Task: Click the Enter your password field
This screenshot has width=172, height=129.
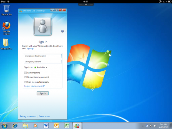Action: (x=43, y=62)
